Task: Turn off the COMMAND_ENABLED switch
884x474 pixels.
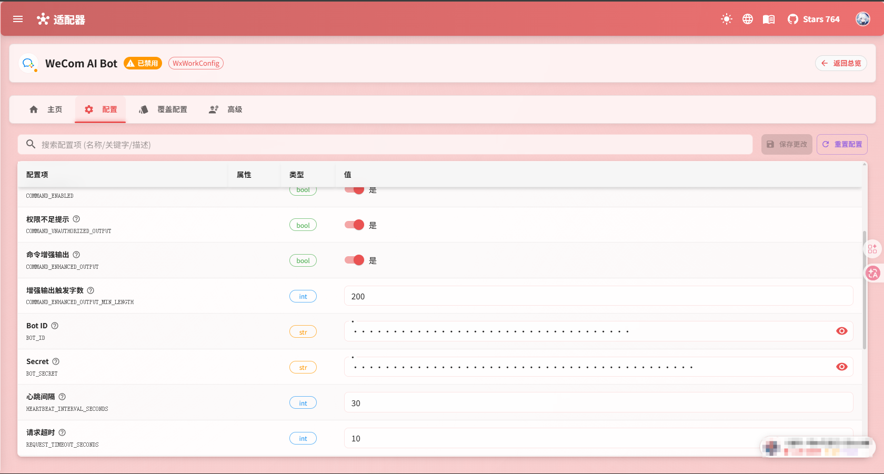Action: click(353, 189)
